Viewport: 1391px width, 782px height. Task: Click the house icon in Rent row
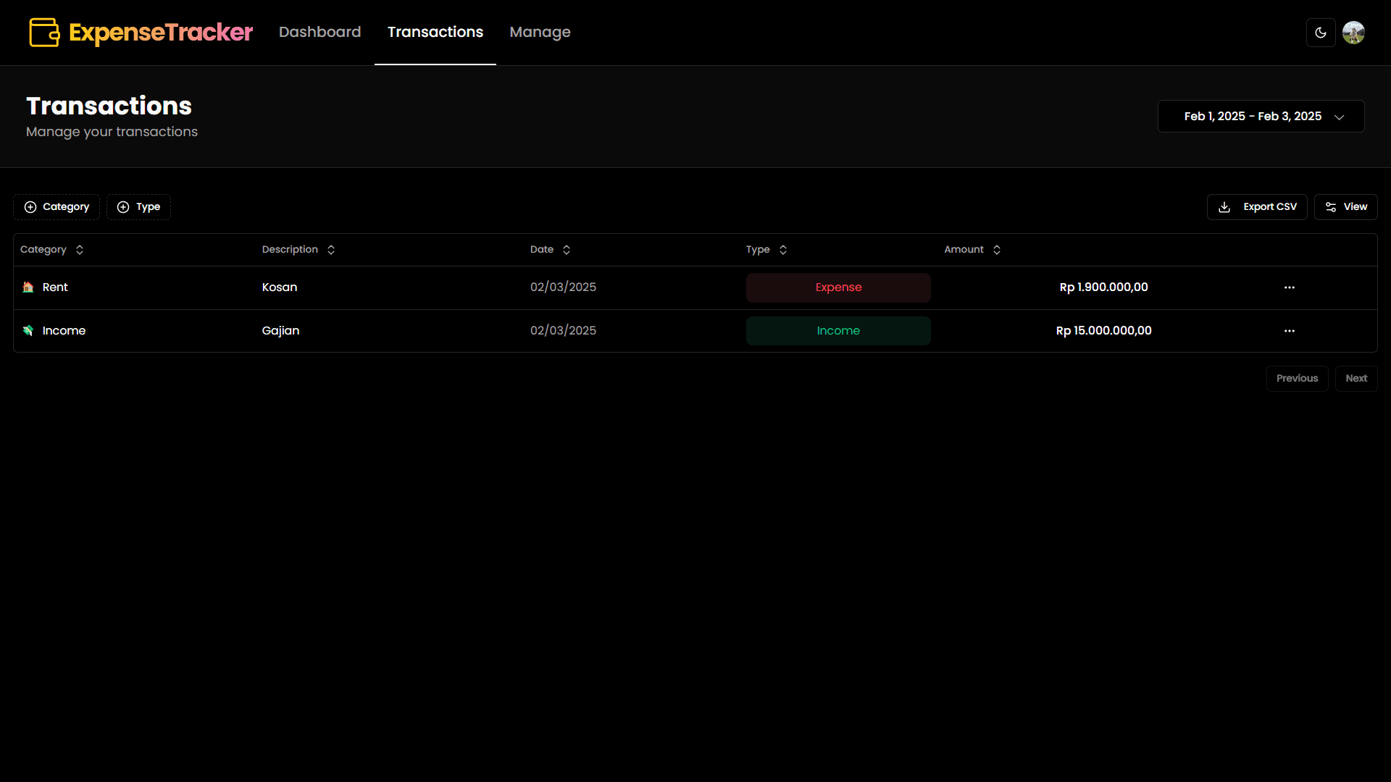tap(28, 287)
